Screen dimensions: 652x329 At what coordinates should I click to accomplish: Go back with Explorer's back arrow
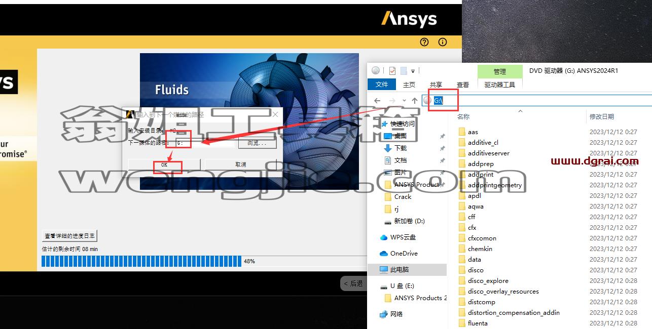[377, 101]
